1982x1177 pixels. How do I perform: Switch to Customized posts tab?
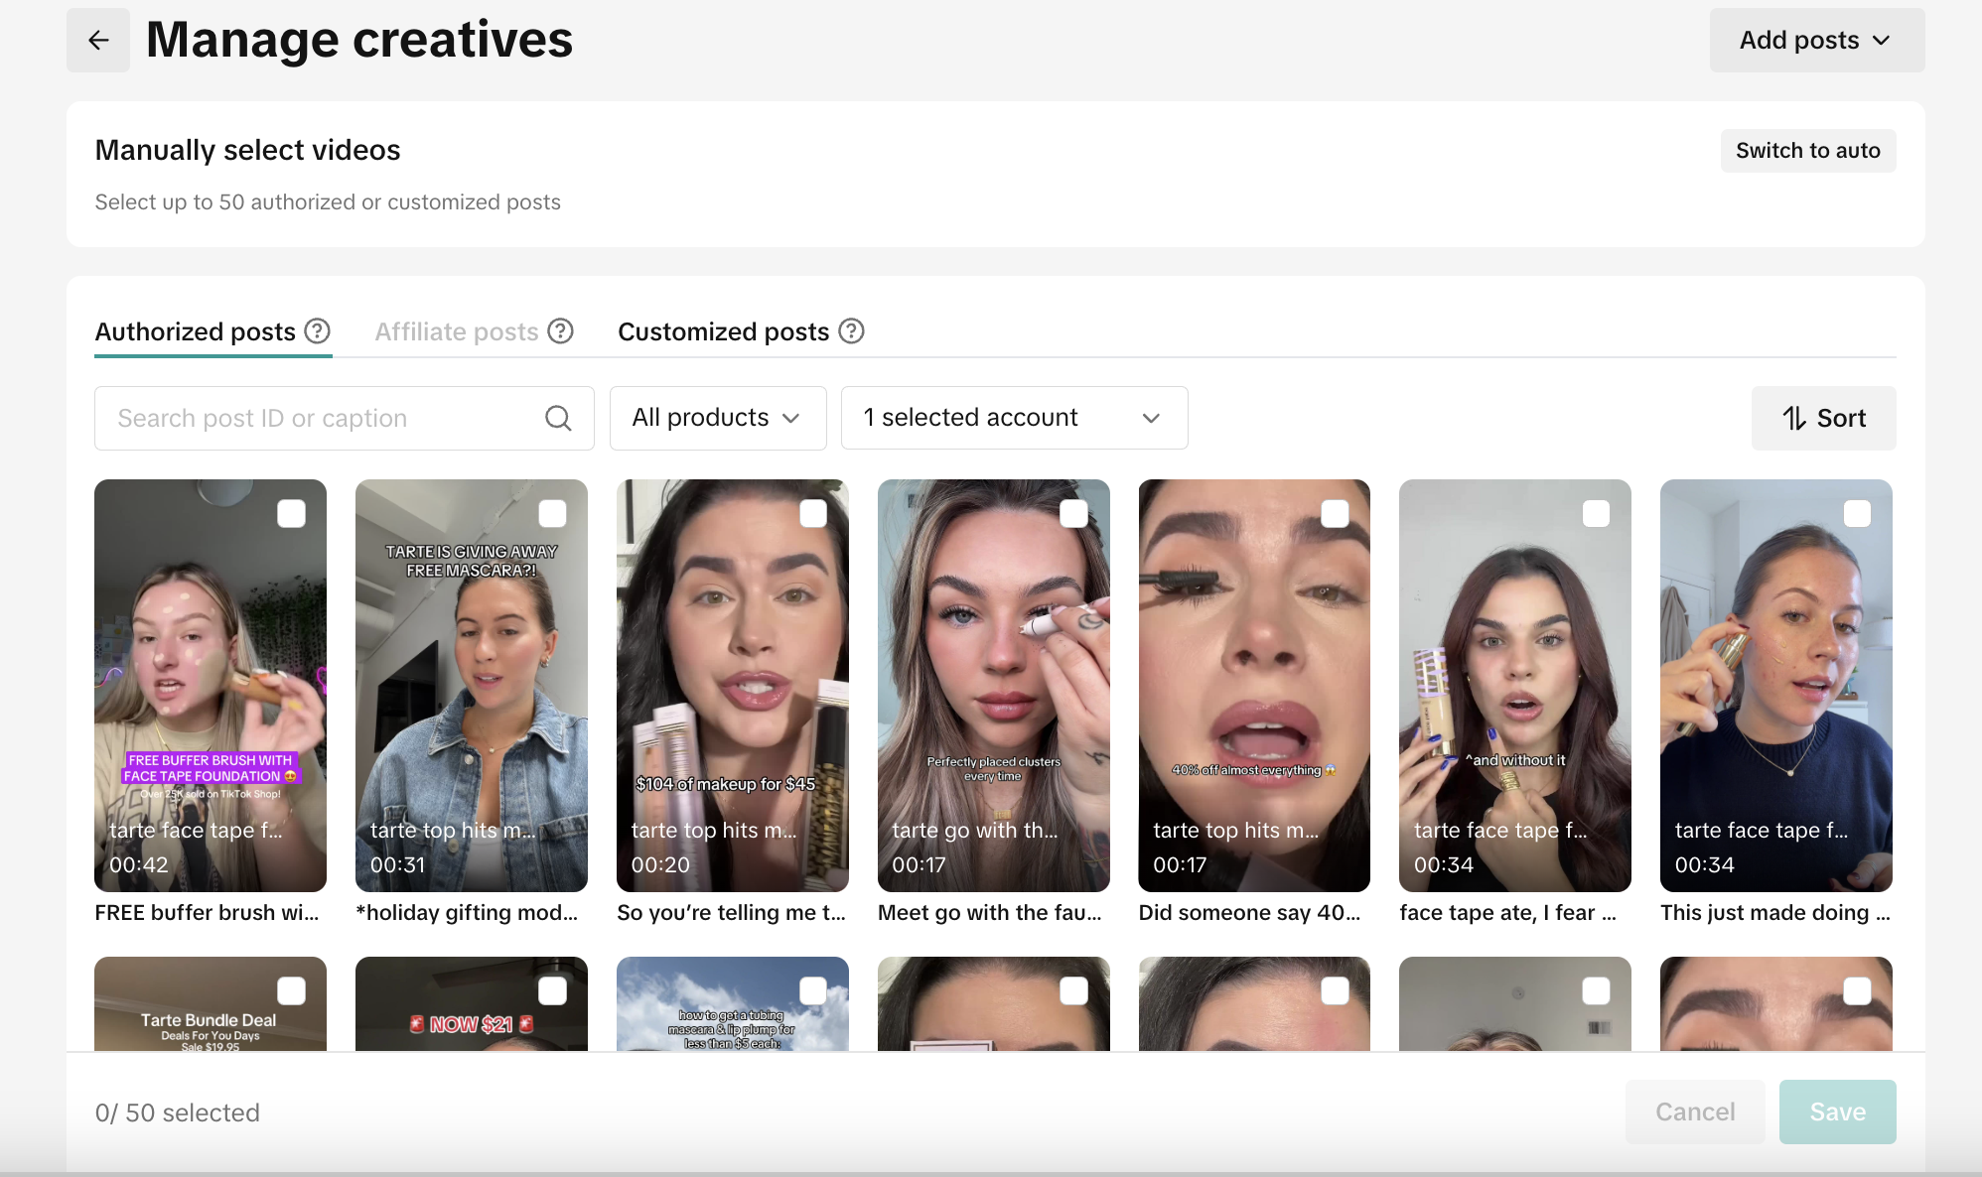click(723, 331)
